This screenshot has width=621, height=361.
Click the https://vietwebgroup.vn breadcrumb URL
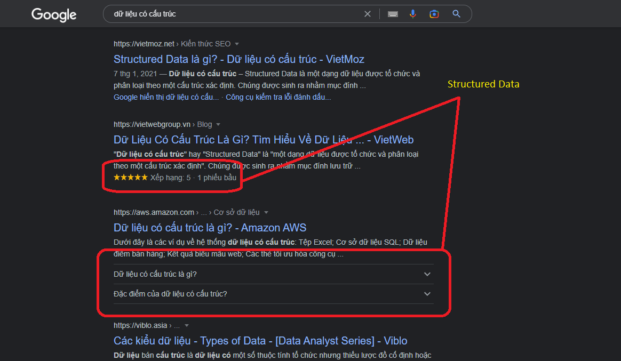tap(152, 125)
